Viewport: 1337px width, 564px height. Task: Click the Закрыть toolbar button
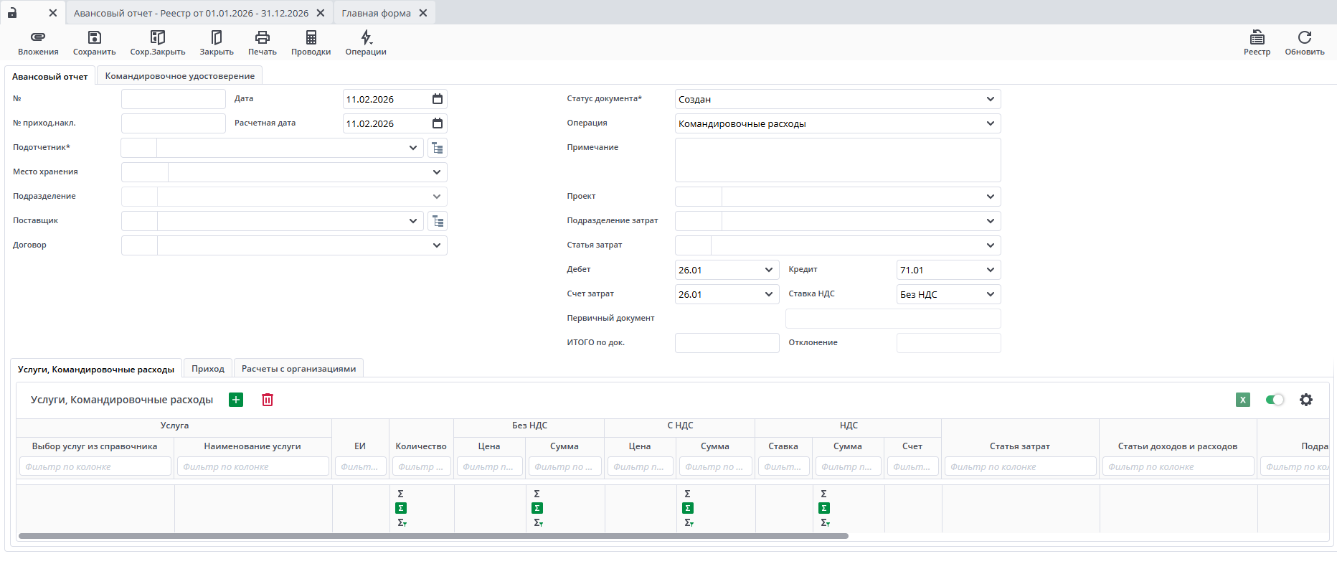[x=217, y=42]
